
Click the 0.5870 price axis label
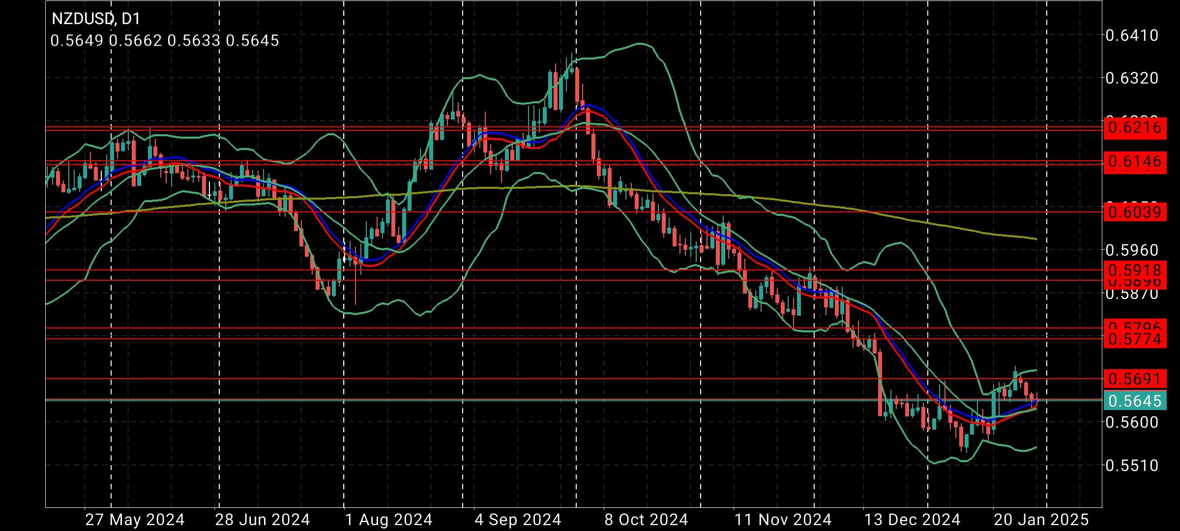pos(1132,295)
